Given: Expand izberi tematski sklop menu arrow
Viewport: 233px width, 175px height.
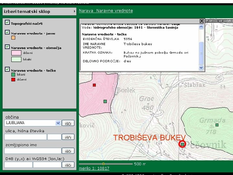Looking at the screenshot, I should click(74, 11).
